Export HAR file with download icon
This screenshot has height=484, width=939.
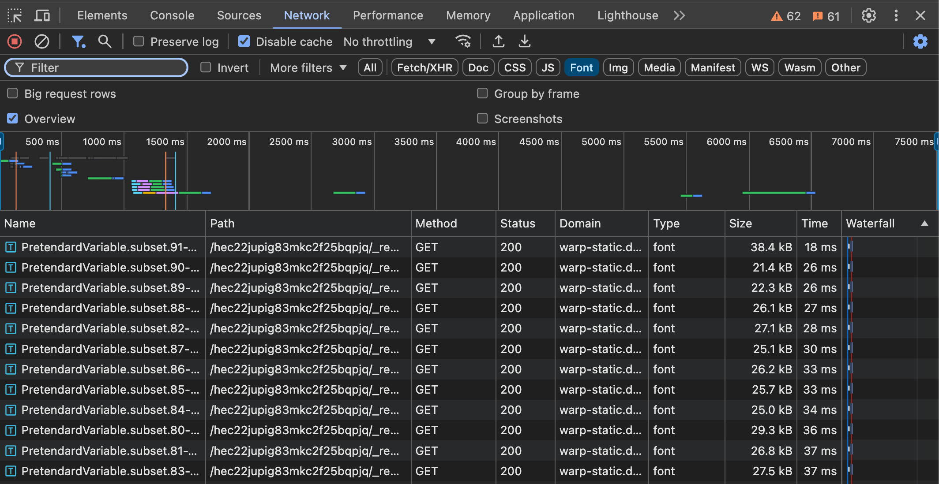(525, 42)
